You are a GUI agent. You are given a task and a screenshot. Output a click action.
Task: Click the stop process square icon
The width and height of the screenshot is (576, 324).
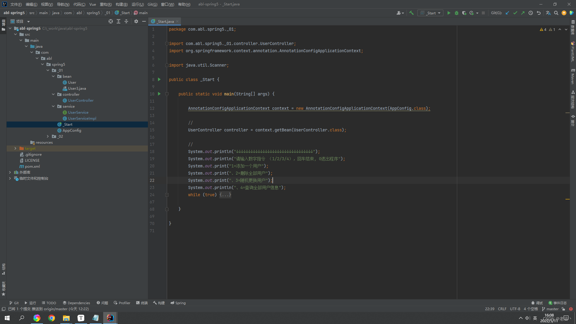pos(483,13)
